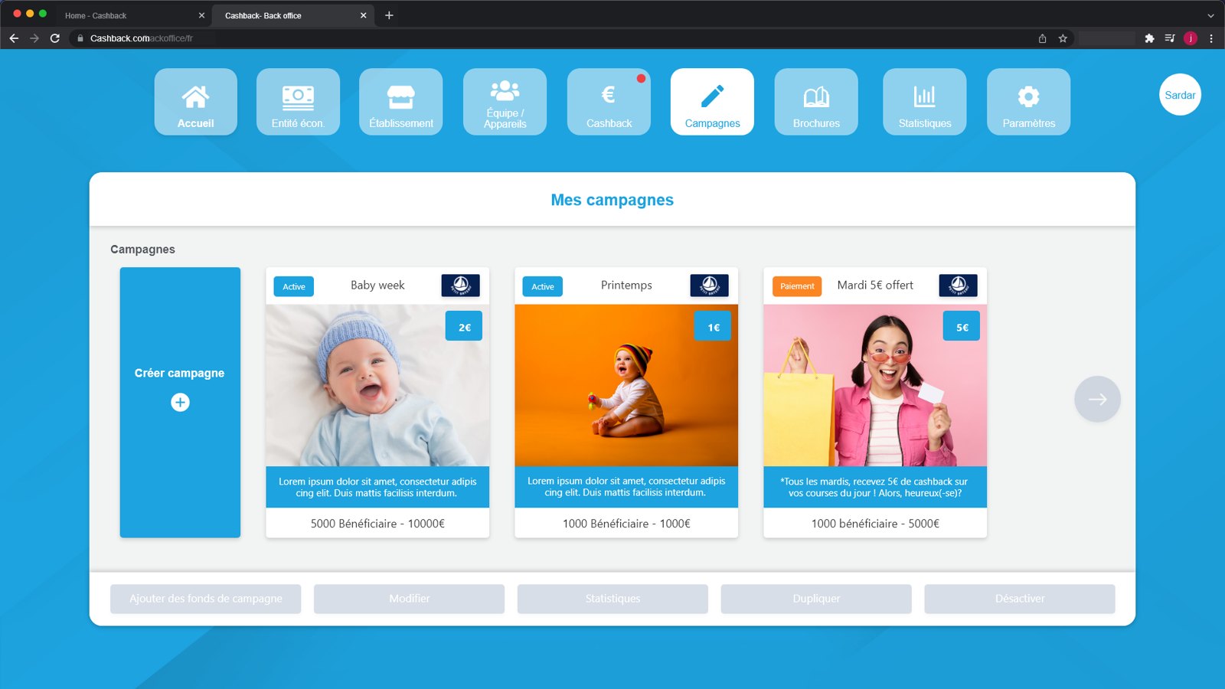The height and width of the screenshot is (689, 1225).
Task: Click the 5€ amount tag
Action: (962, 326)
